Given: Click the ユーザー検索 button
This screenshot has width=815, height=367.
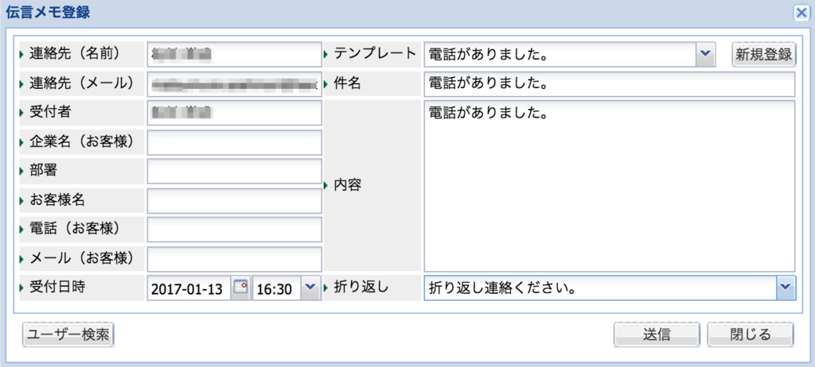Looking at the screenshot, I should [x=68, y=334].
